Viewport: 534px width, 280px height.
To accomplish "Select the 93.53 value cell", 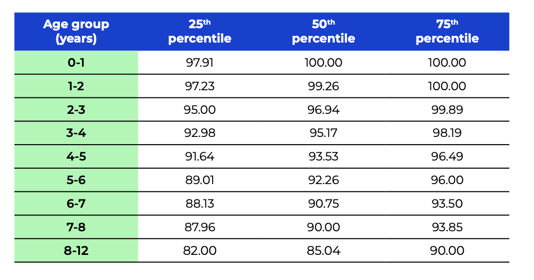I will (x=324, y=156).
